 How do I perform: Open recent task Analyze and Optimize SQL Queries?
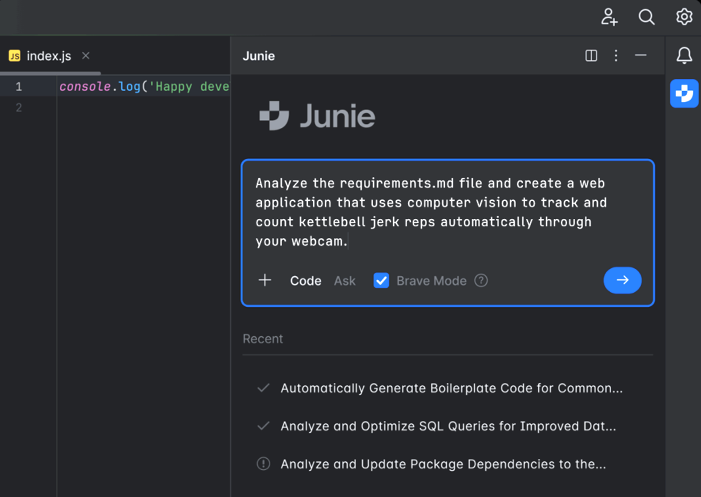tap(448, 426)
